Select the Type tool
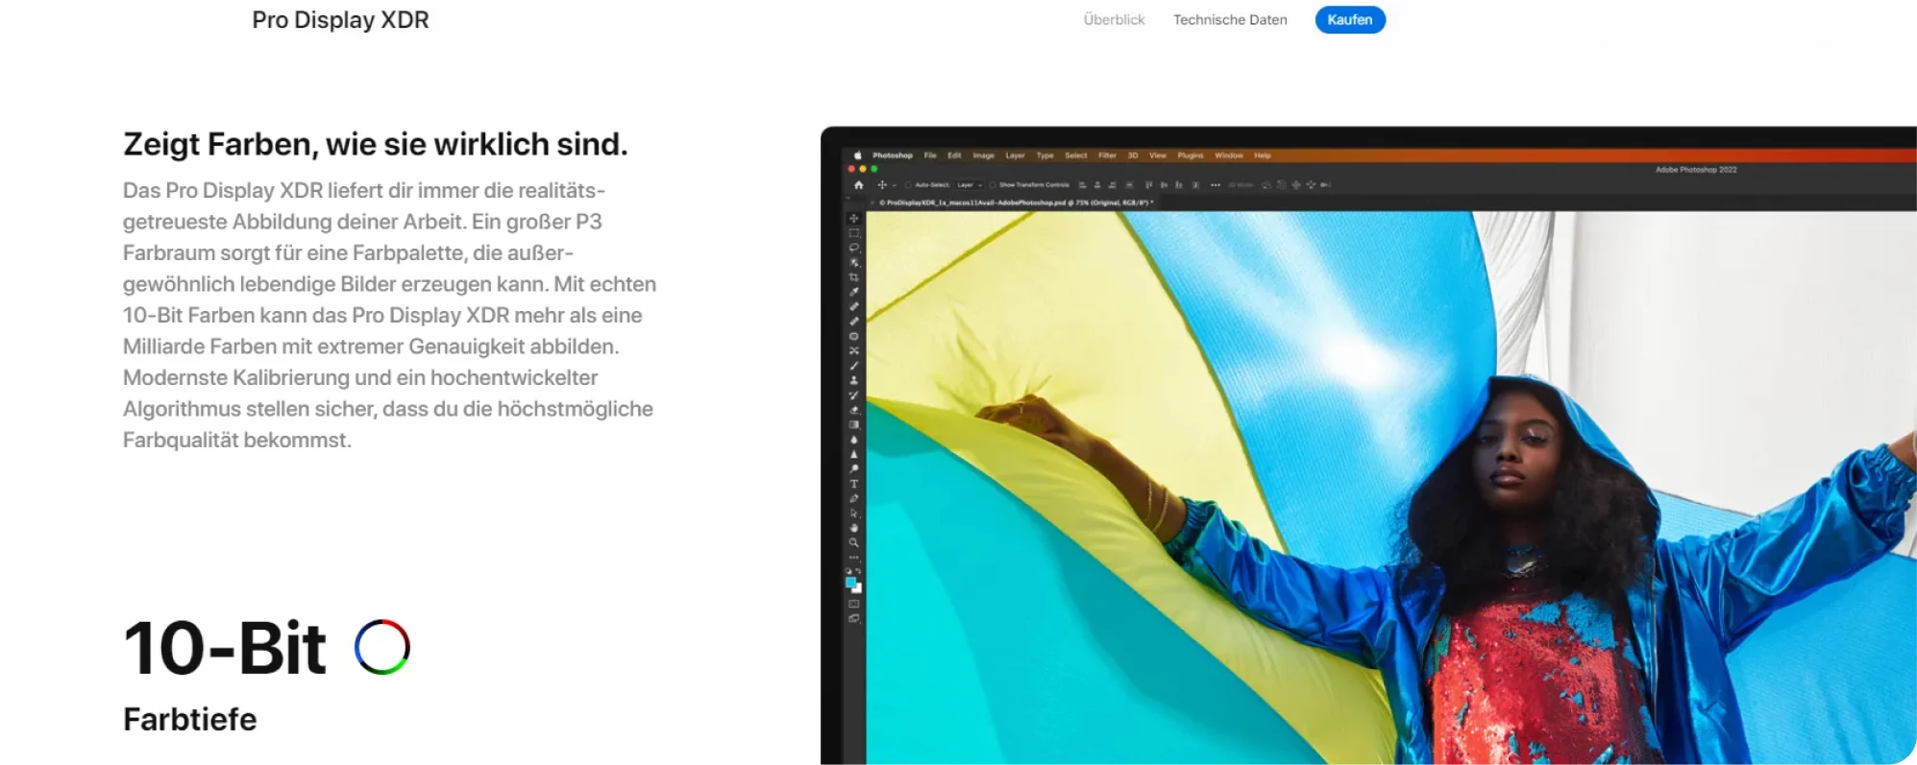 (853, 484)
